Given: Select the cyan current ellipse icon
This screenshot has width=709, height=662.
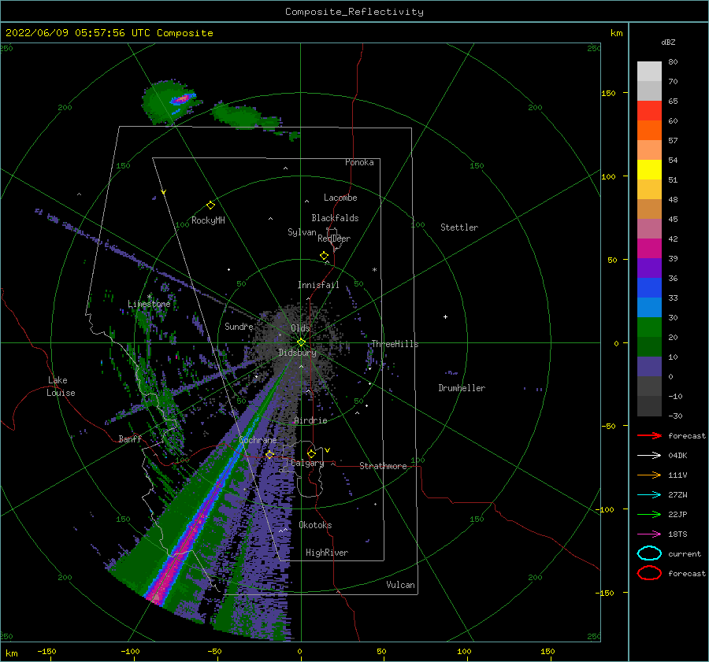Looking at the screenshot, I should pos(649,553).
